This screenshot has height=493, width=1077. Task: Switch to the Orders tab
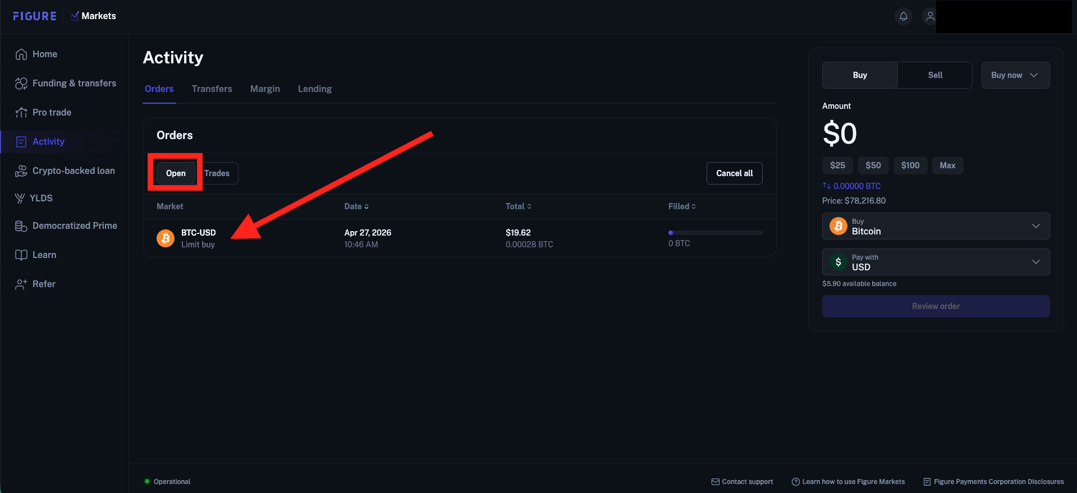[159, 89]
